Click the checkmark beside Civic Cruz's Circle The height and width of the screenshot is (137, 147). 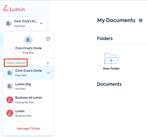coord(49,73)
